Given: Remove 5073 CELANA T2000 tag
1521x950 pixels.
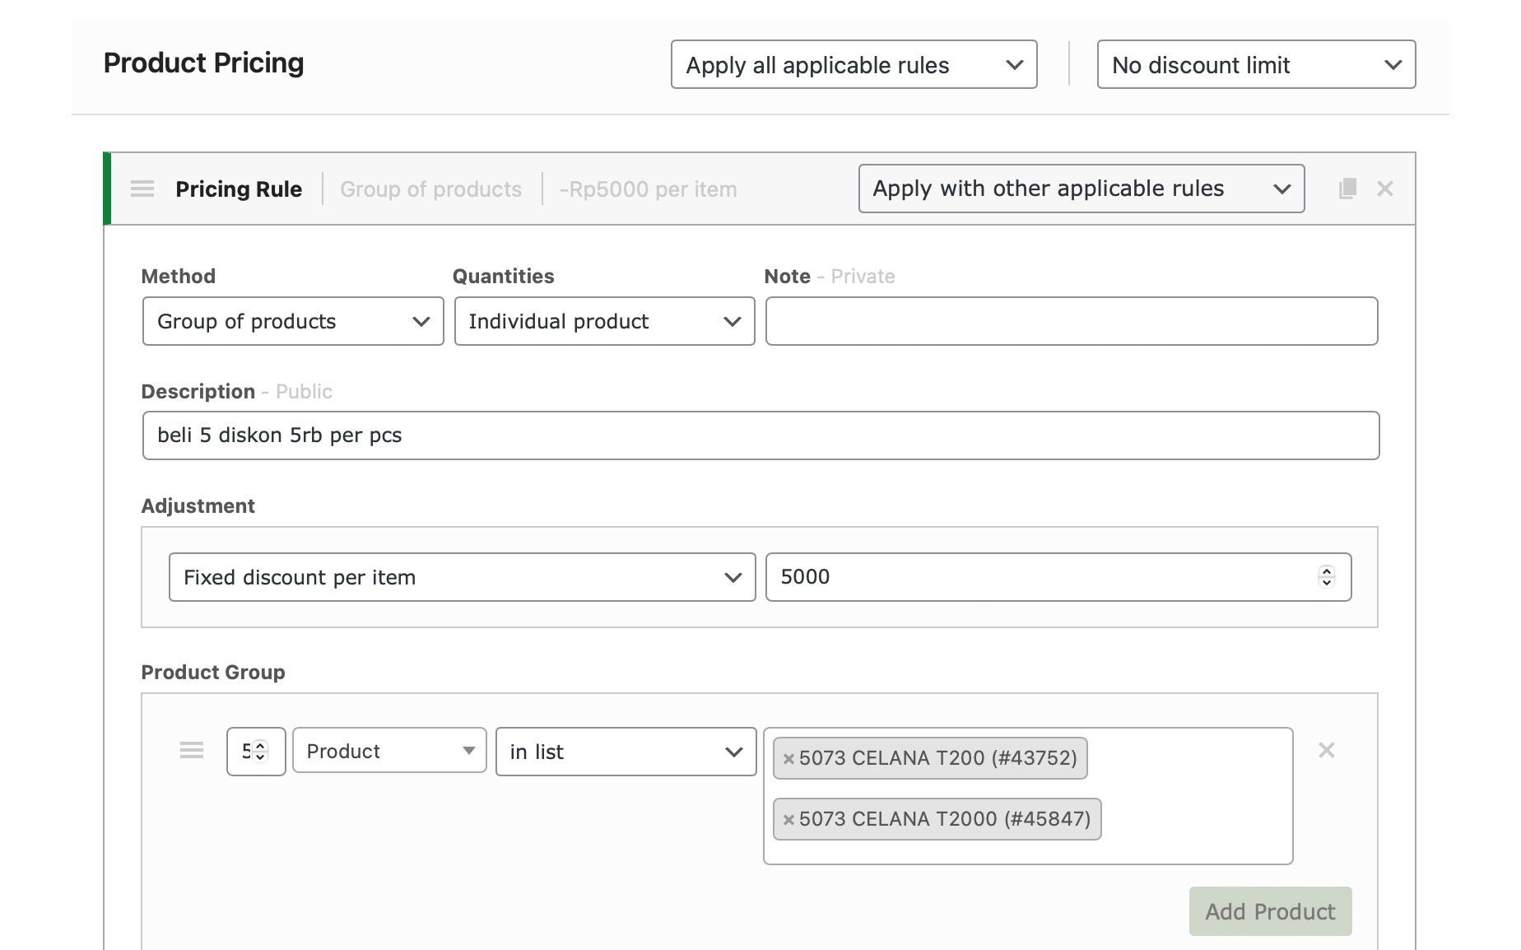Looking at the screenshot, I should 788,820.
